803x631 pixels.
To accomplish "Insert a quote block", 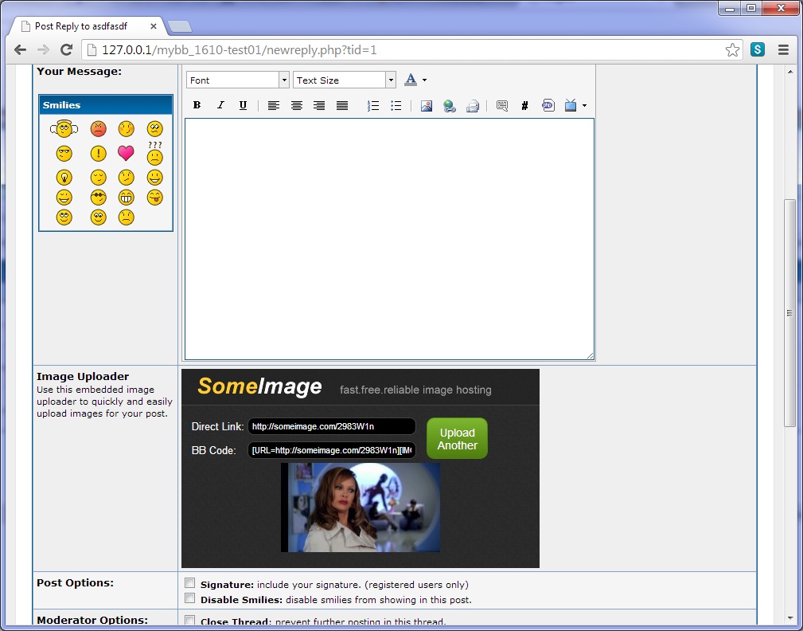I will tap(501, 105).
